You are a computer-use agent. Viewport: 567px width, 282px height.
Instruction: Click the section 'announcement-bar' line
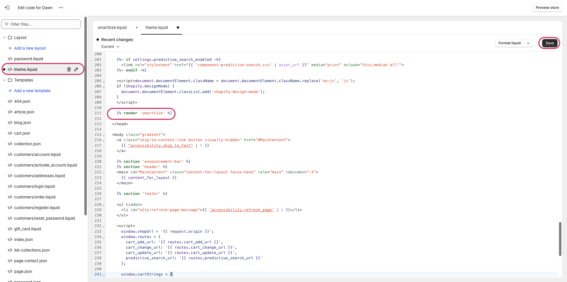click(153, 162)
